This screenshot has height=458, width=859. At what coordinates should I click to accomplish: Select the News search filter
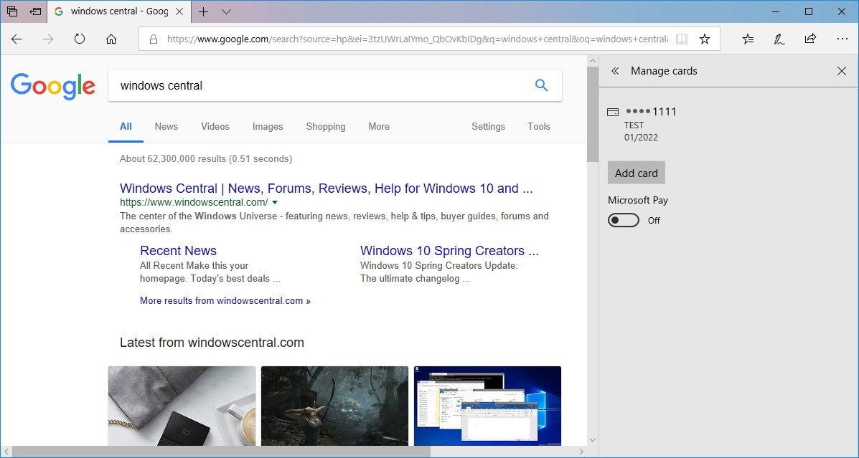tap(166, 126)
